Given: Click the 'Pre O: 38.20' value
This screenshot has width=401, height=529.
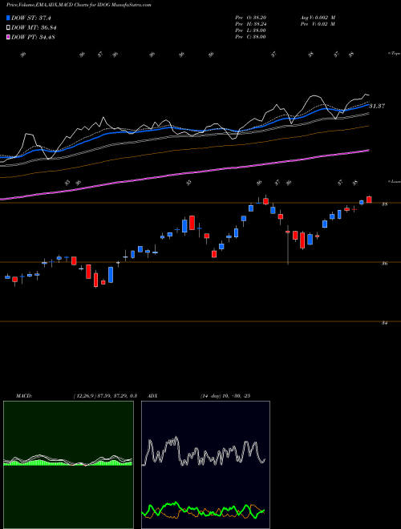Looking at the screenshot, I should 252,18.
